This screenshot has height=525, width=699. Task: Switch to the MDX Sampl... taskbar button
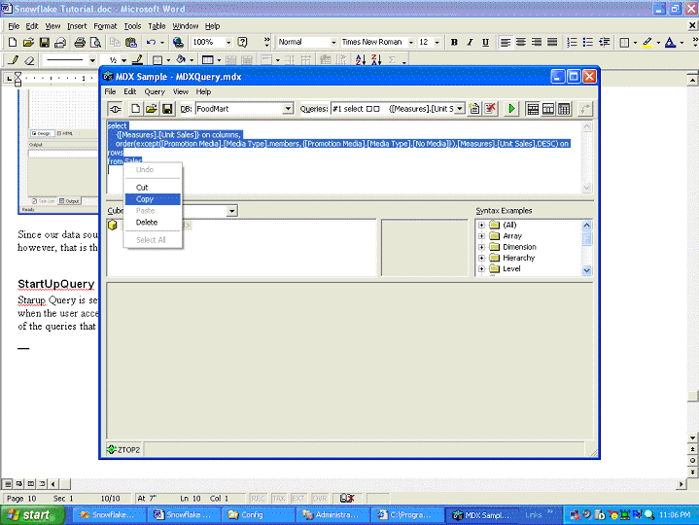(x=481, y=515)
